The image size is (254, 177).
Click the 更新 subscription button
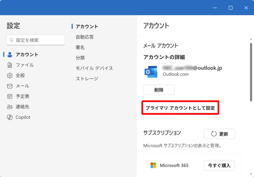[x=219, y=134]
